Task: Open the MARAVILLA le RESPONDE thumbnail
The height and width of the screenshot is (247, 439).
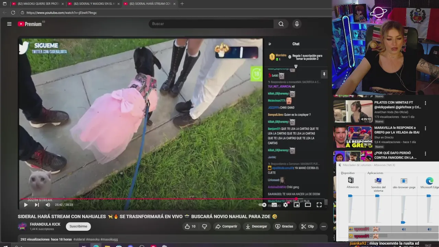Action: [x=353, y=137]
